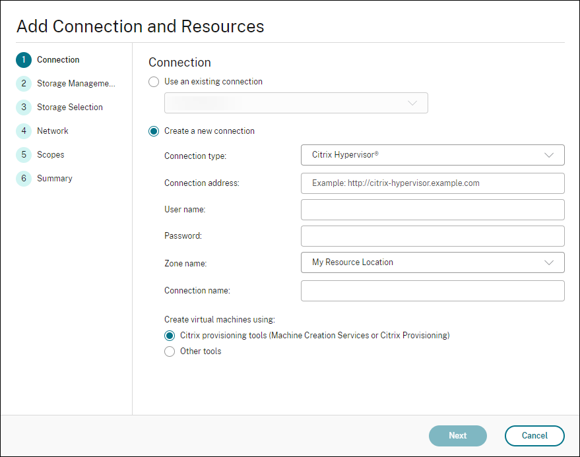Click the Cancel button
Viewport: 580px width, 457px height.
coord(534,436)
